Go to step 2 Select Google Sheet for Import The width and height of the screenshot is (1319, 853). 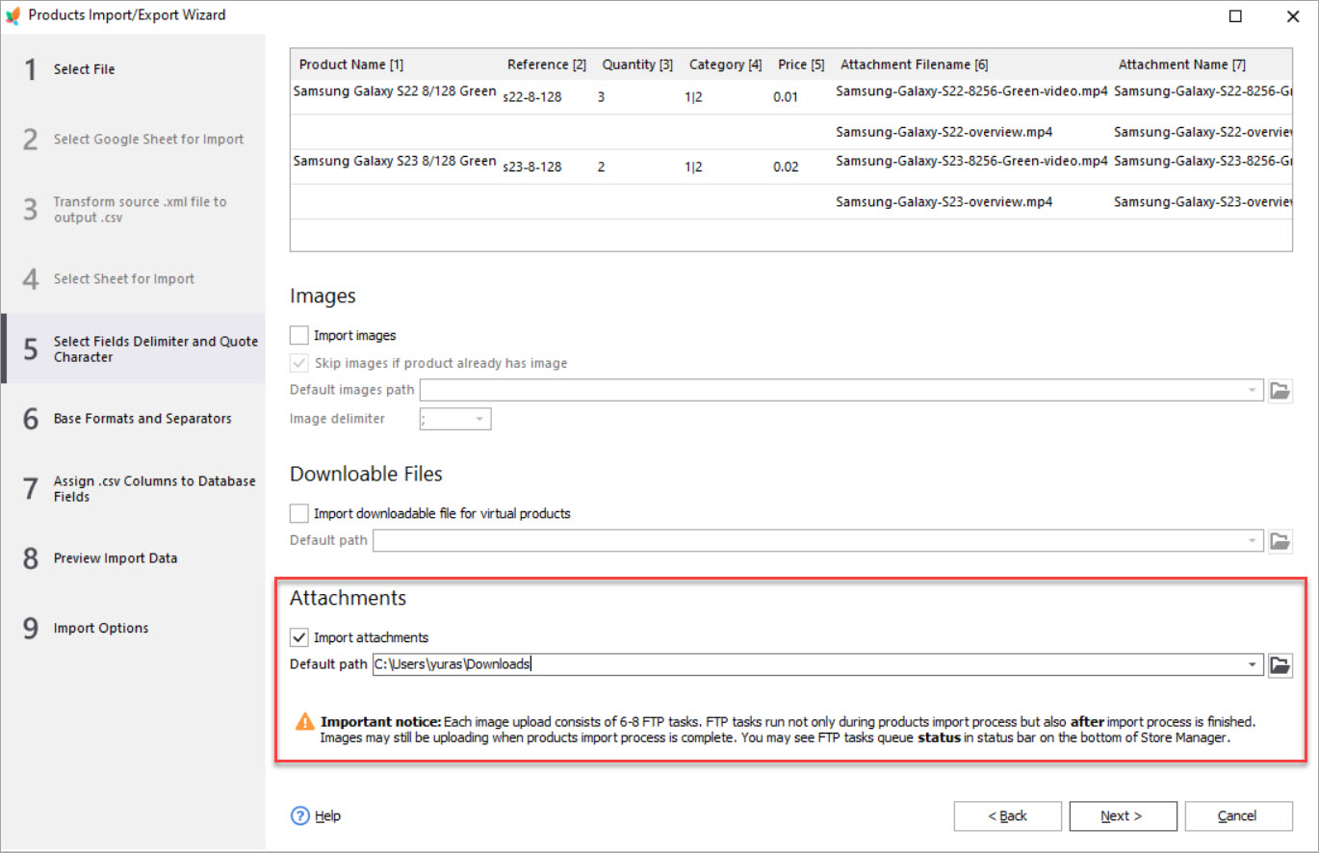pyautogui.click(x=133, y=140)
